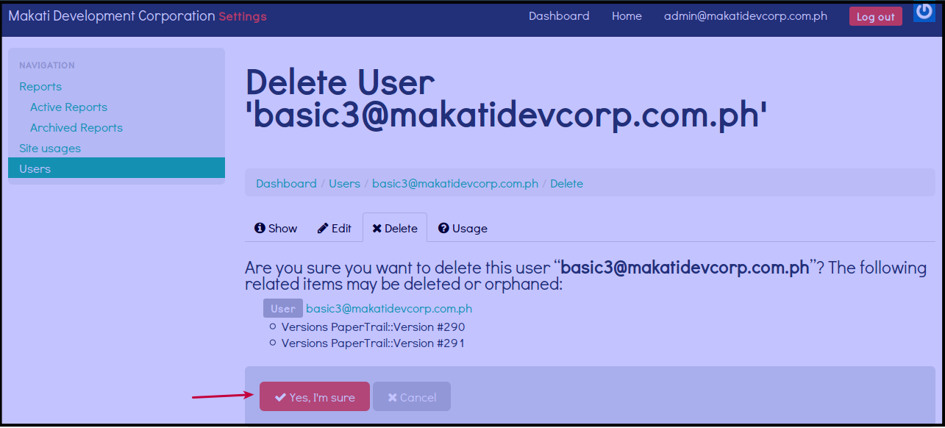This screenshot has height=428, width=945.
Task: Select the Delete tab
Action: tap(395, 228)
